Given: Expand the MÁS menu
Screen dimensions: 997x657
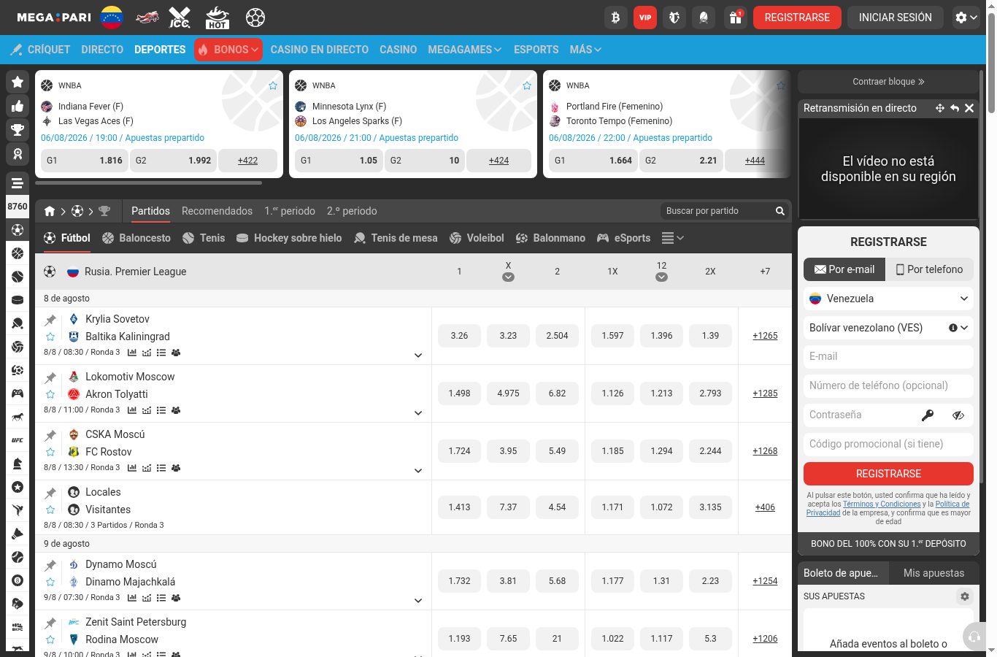Looking at the screenshot, I should tap(585, 50).
